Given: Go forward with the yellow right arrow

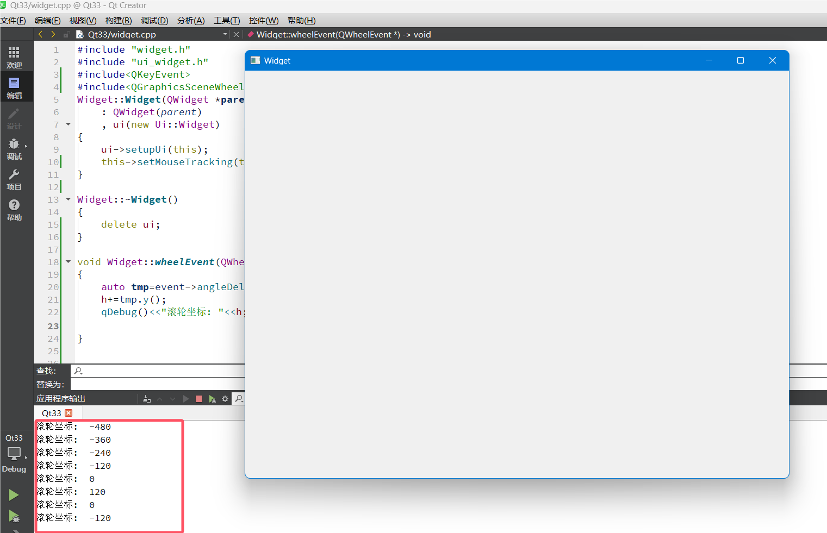Looking at the screenshot, I should pyautogui.click(x=53, y=34).
